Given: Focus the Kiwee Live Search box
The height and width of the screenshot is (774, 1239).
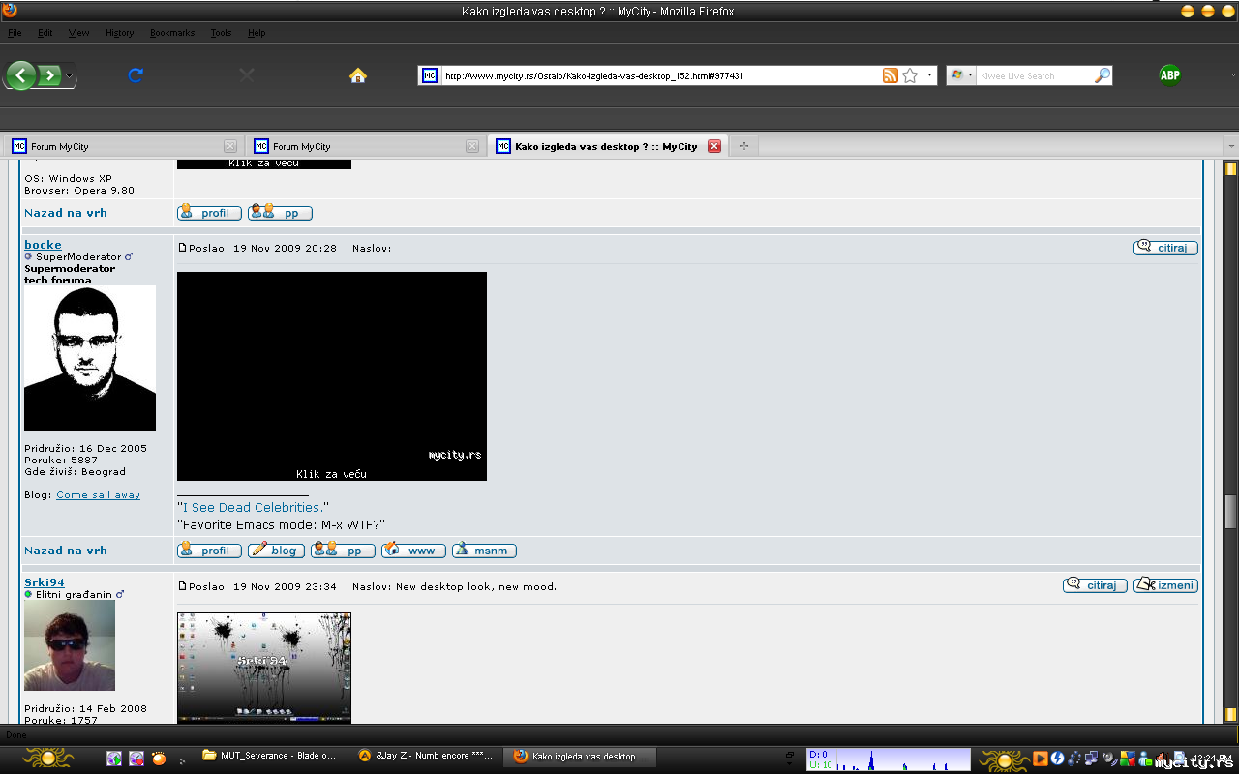Looking at the screenshot, I should (1035, 75).
